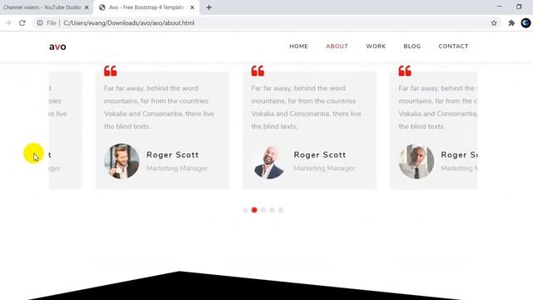Select the Avo Free Bootstrap 4 tab
Screen dimensions: 533x300
[147, 7]
